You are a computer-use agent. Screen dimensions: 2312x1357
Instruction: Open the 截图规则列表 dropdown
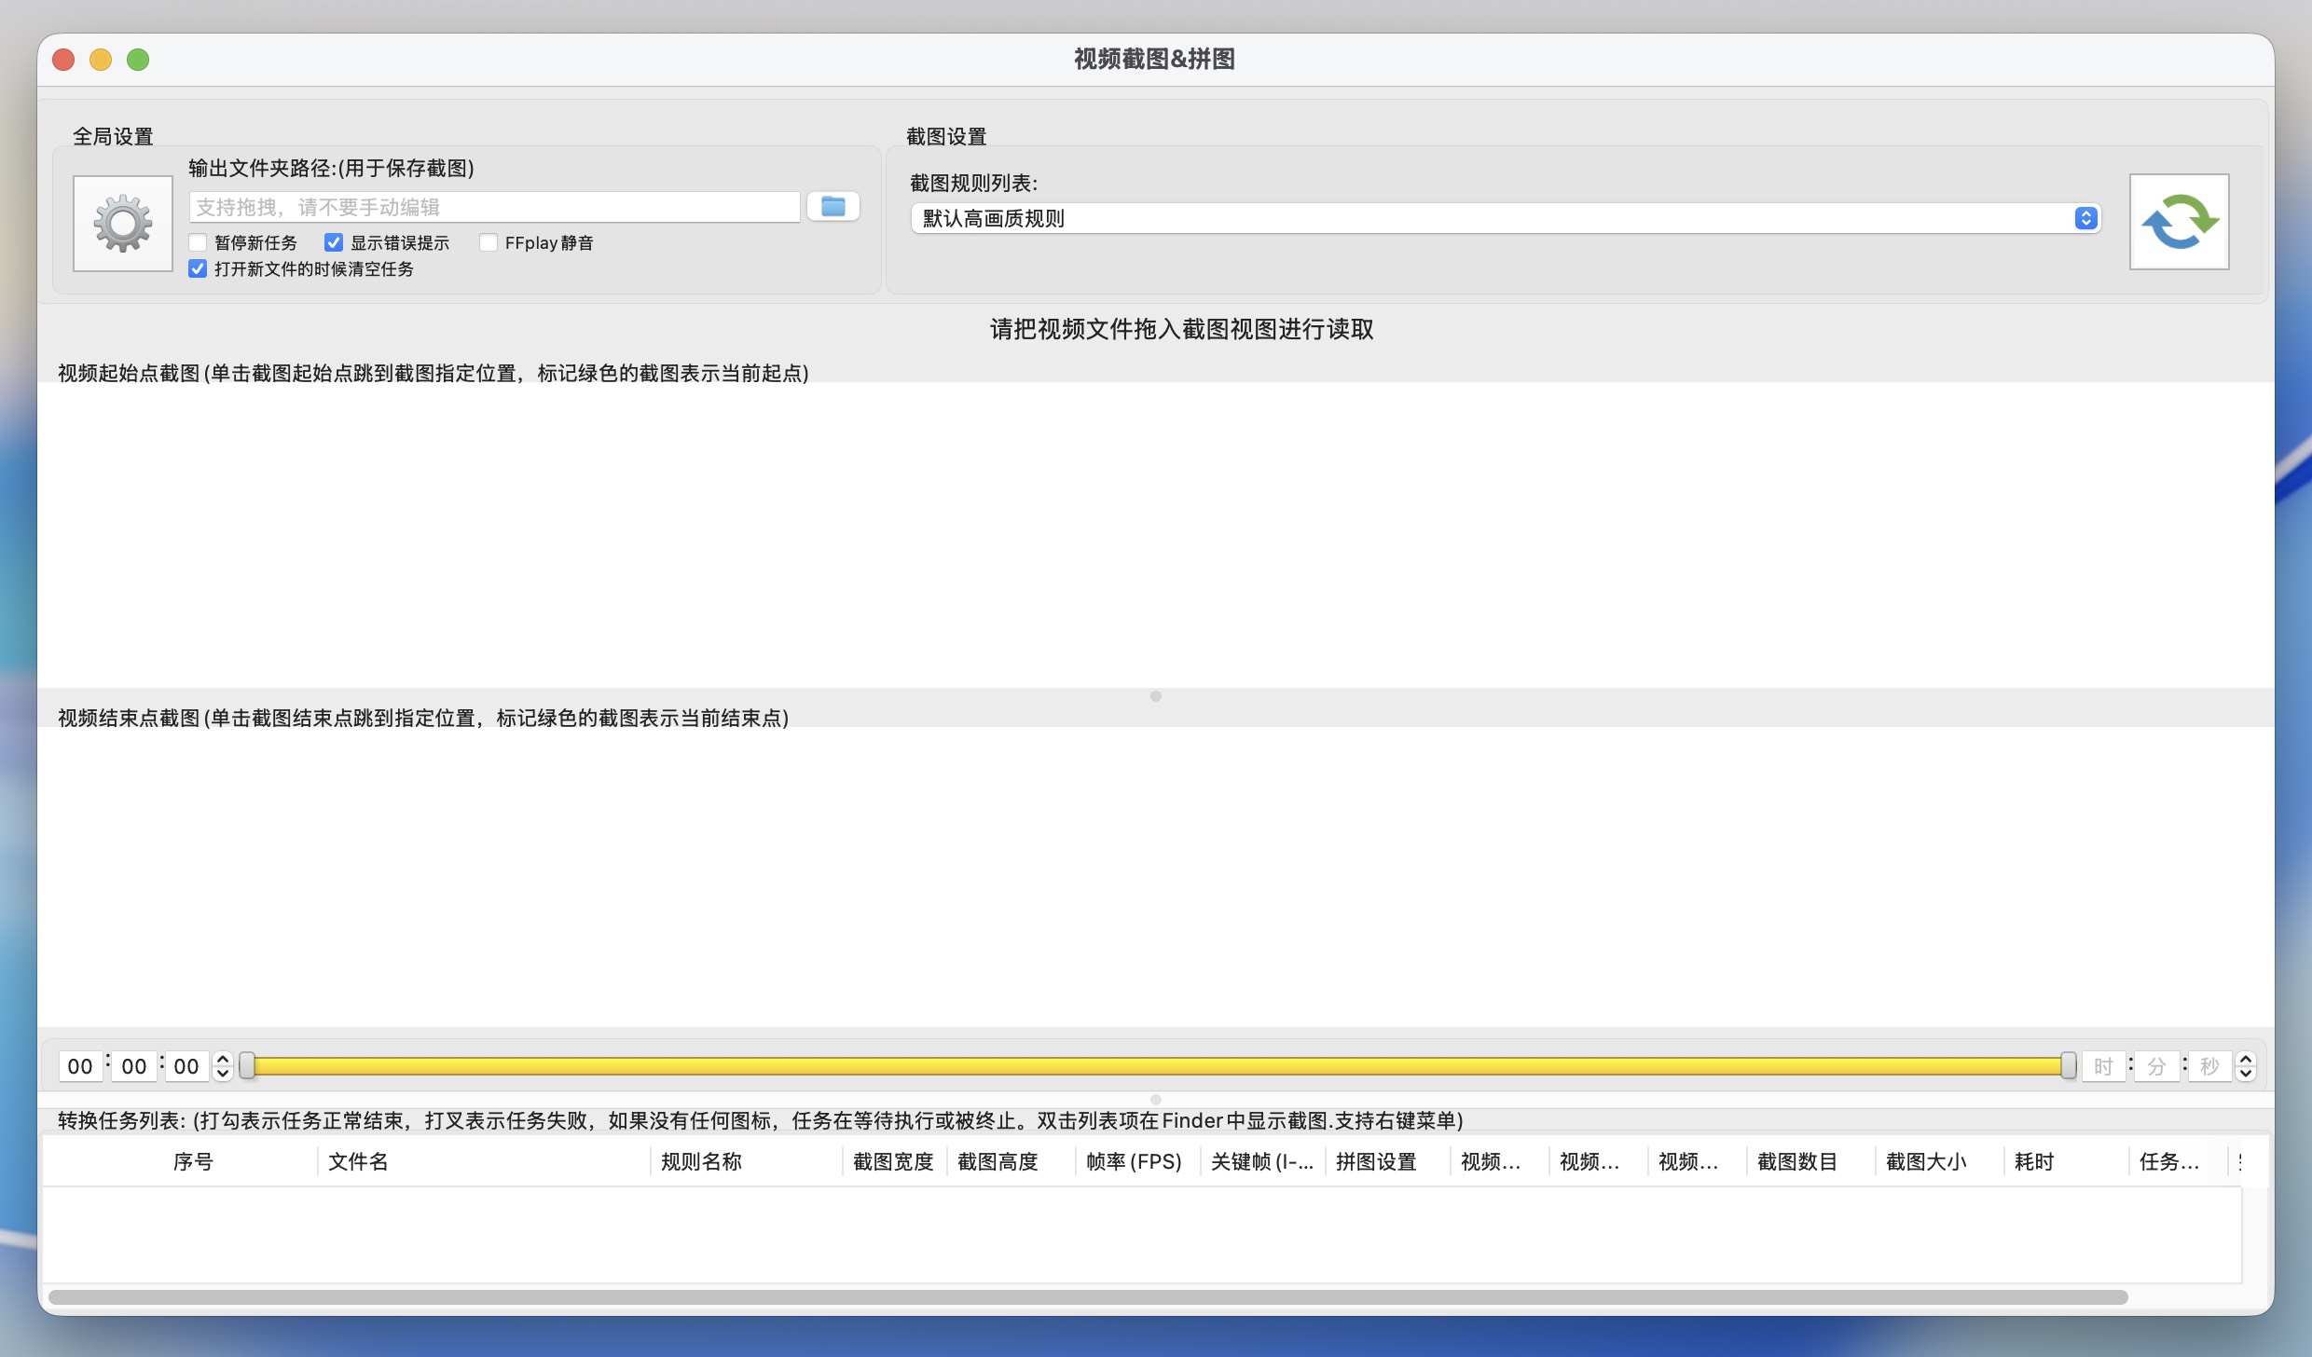[x=1505, y=218]
